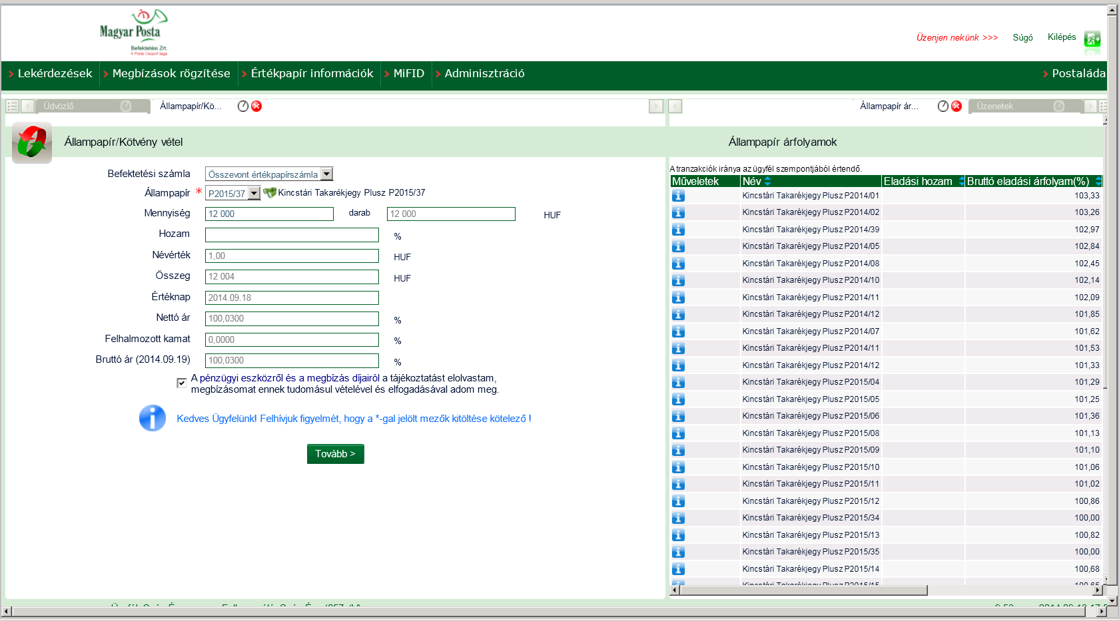The height and width of the screenshot is (621, 1119).
Task: Open info for Takarékjegy Plusz P2014/08
Action: (x=678, y=264)
